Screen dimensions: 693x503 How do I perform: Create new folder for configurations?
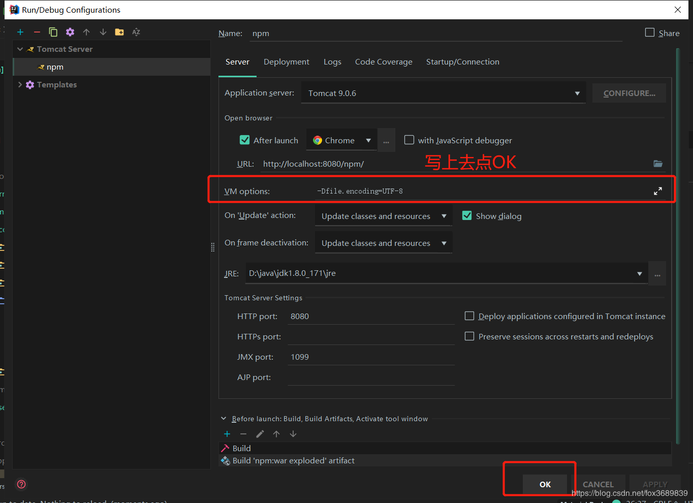(x=119, y=32)
